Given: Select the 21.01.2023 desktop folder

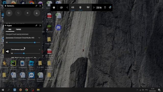Looking at the screenshot, I should tap(40, 64).
